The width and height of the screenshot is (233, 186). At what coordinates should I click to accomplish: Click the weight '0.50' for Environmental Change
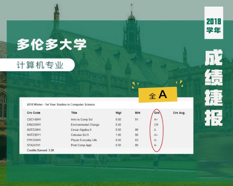[x=118, y=125]
